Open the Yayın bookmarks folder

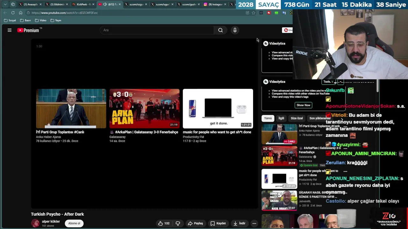coord(56,20)
